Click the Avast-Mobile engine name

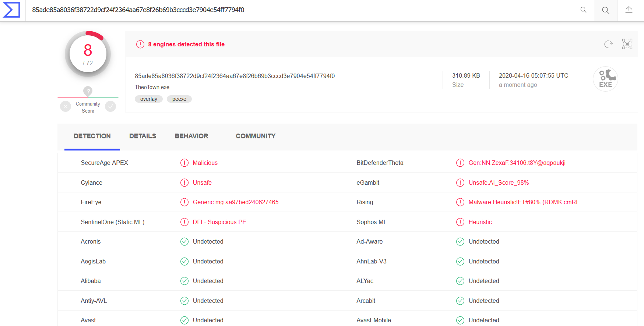(374, 320)
